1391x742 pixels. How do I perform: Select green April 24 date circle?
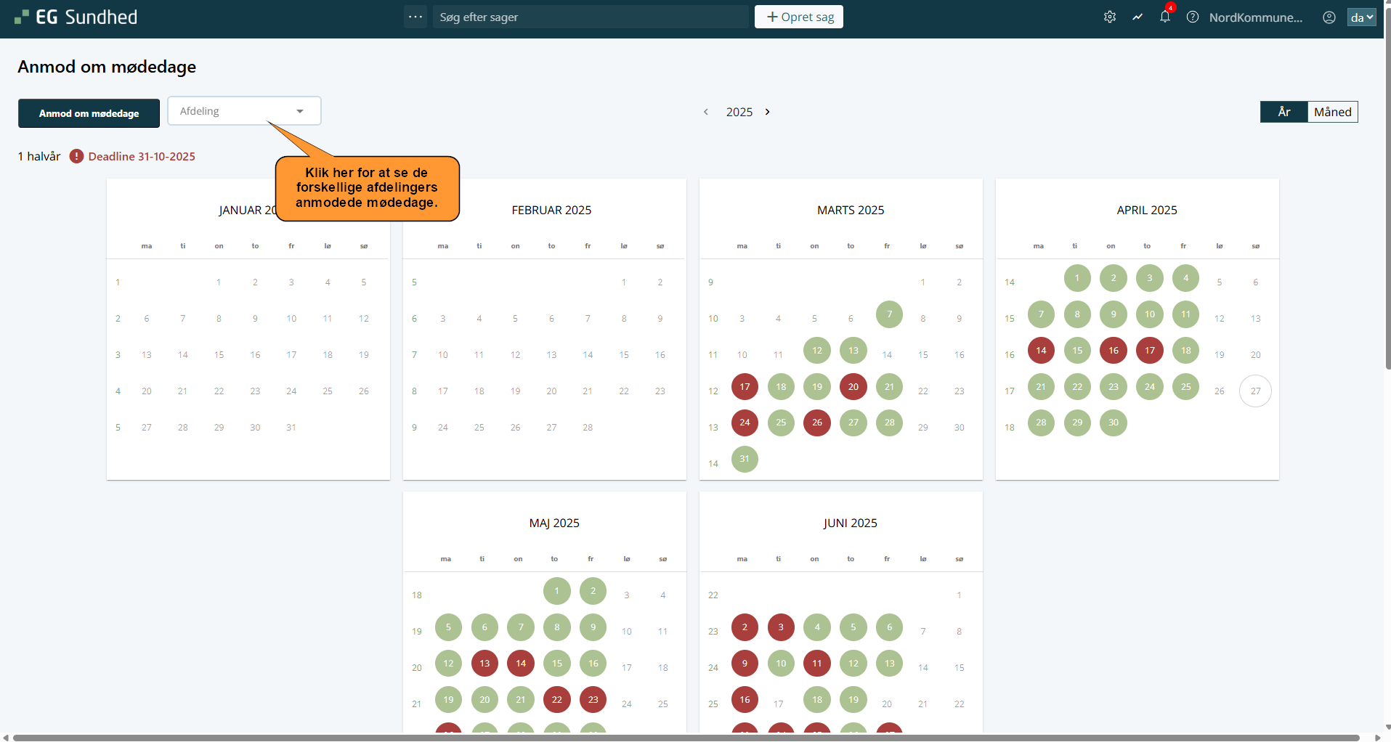click(1149, 387)
